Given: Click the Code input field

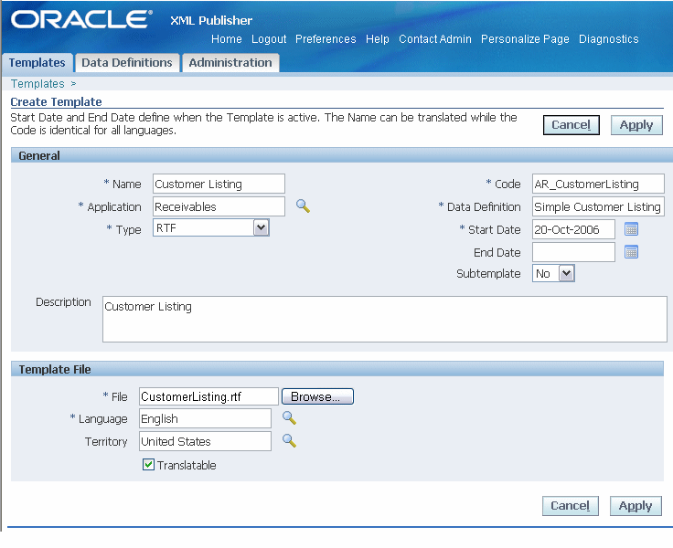Looking at the screenshot, I should pyautogui.click(x=598, y=184).
